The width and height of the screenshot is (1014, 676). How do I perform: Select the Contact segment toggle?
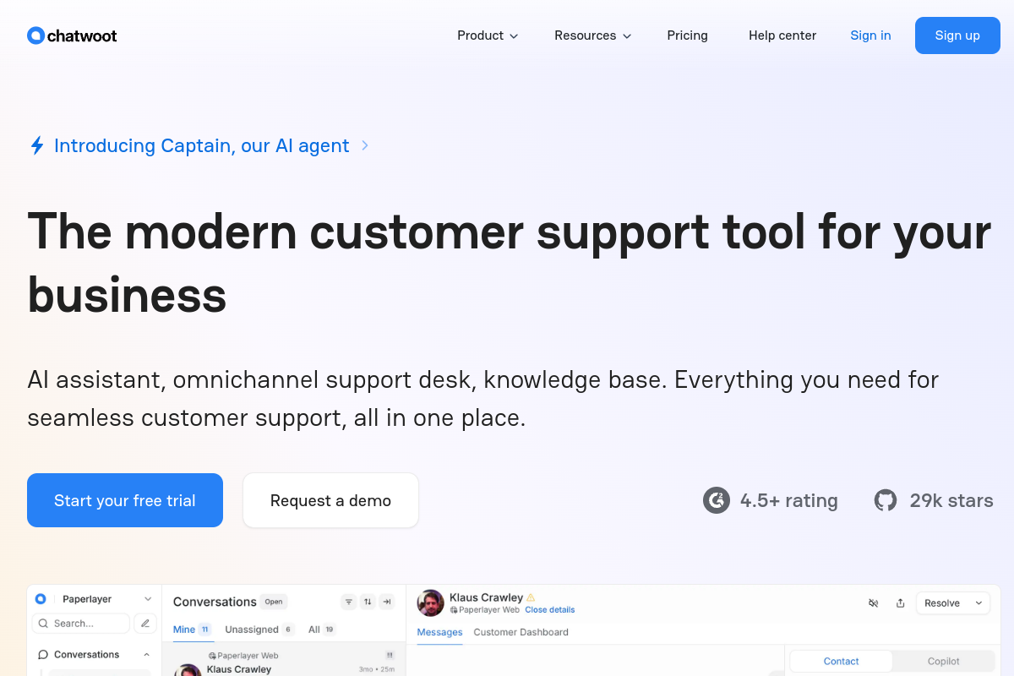click(x=841, y=662)
